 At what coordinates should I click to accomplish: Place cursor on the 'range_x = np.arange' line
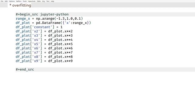pyautogui.click(x=49, y=19)
